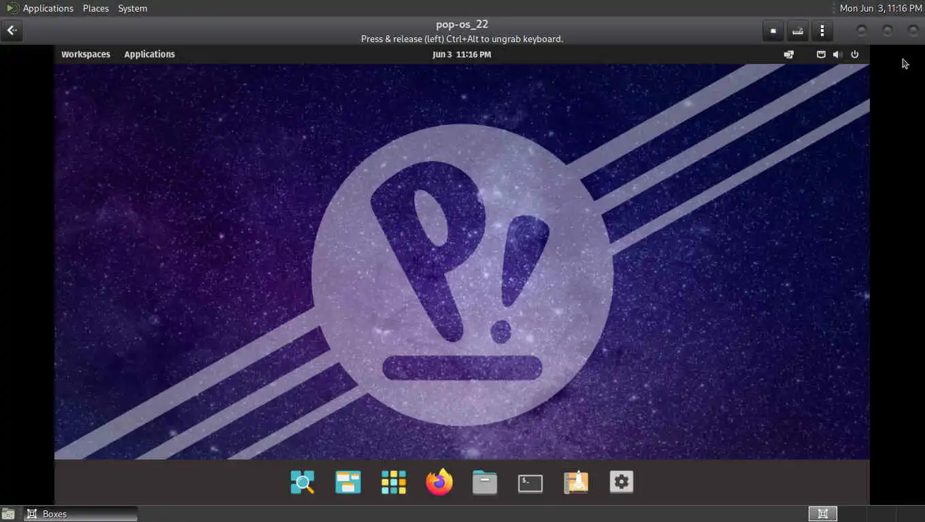Open the launcher search icon in the dock

[x=303, y=483]
